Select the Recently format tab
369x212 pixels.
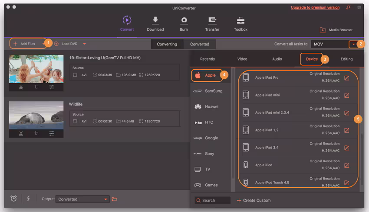208,59
